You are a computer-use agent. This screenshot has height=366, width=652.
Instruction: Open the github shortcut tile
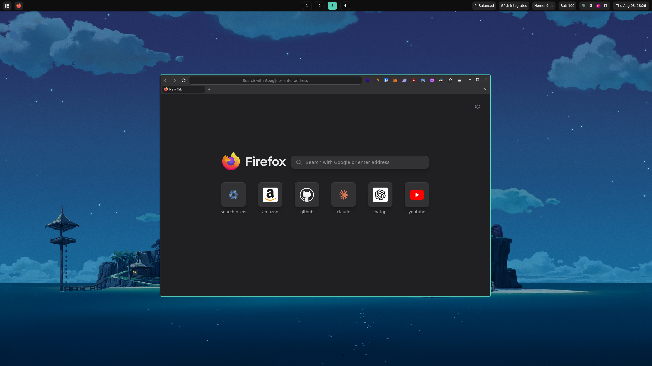point(307,195)
